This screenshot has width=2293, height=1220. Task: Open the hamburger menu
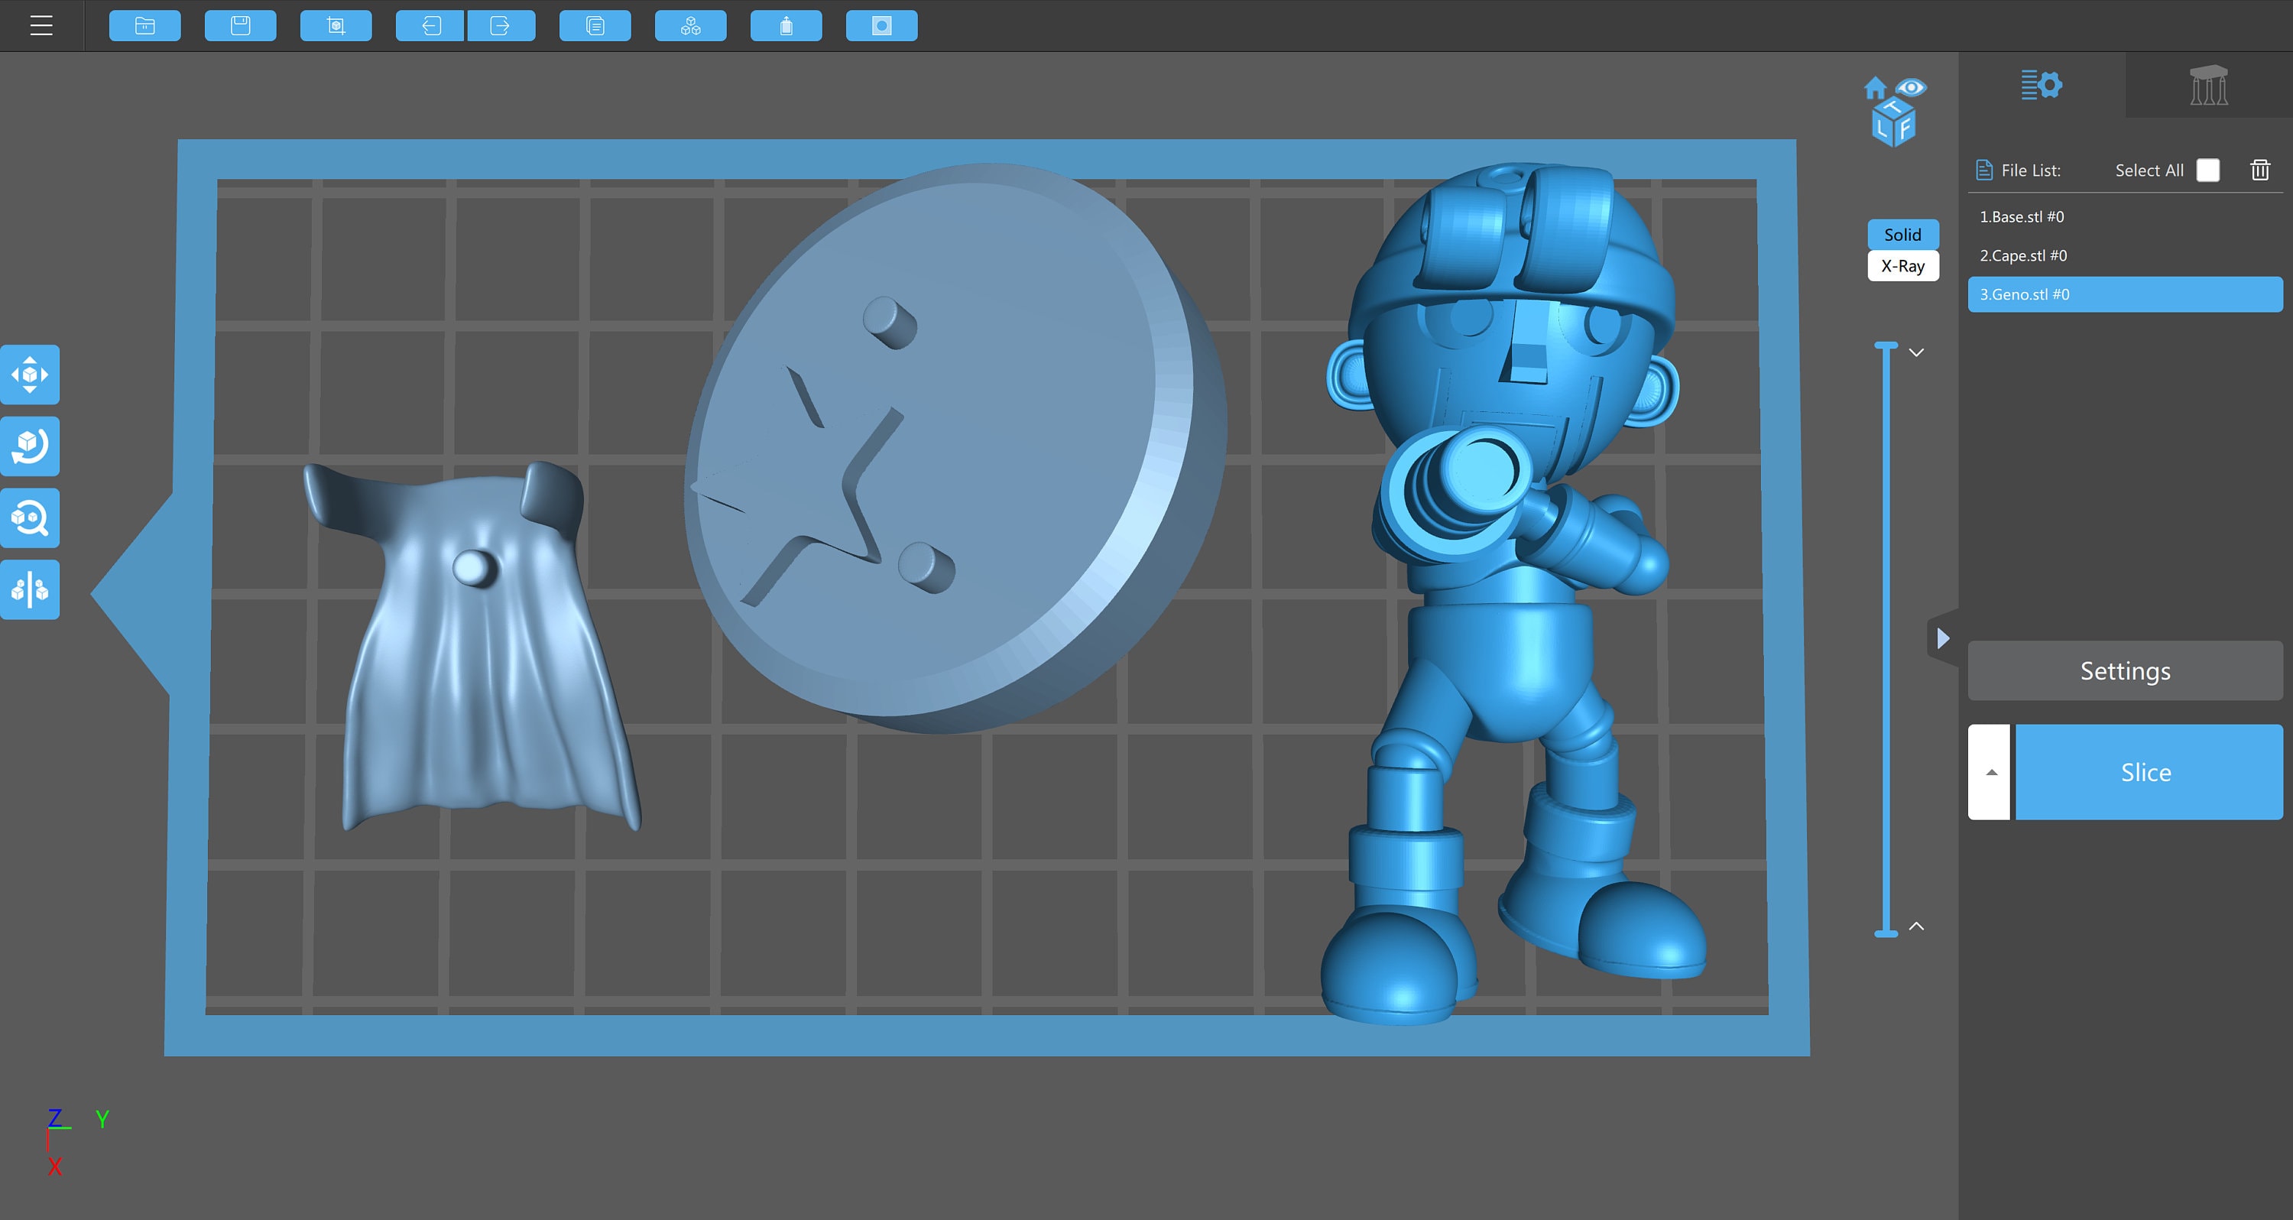coord(42,25)
